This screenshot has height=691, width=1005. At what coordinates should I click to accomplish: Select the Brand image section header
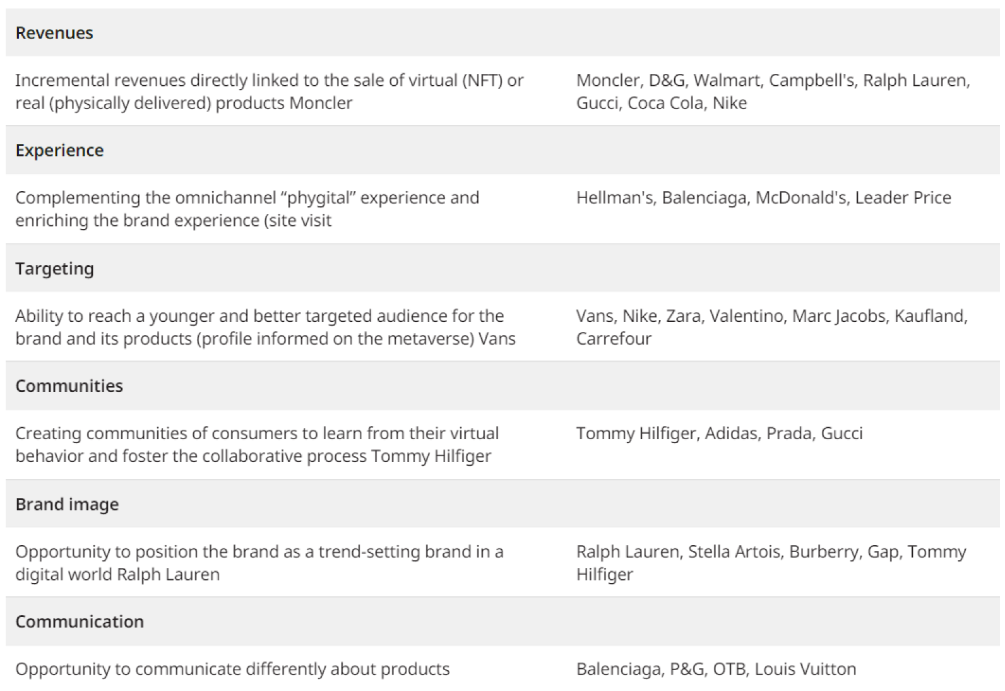pyautogui.click(x=67, y=504)
